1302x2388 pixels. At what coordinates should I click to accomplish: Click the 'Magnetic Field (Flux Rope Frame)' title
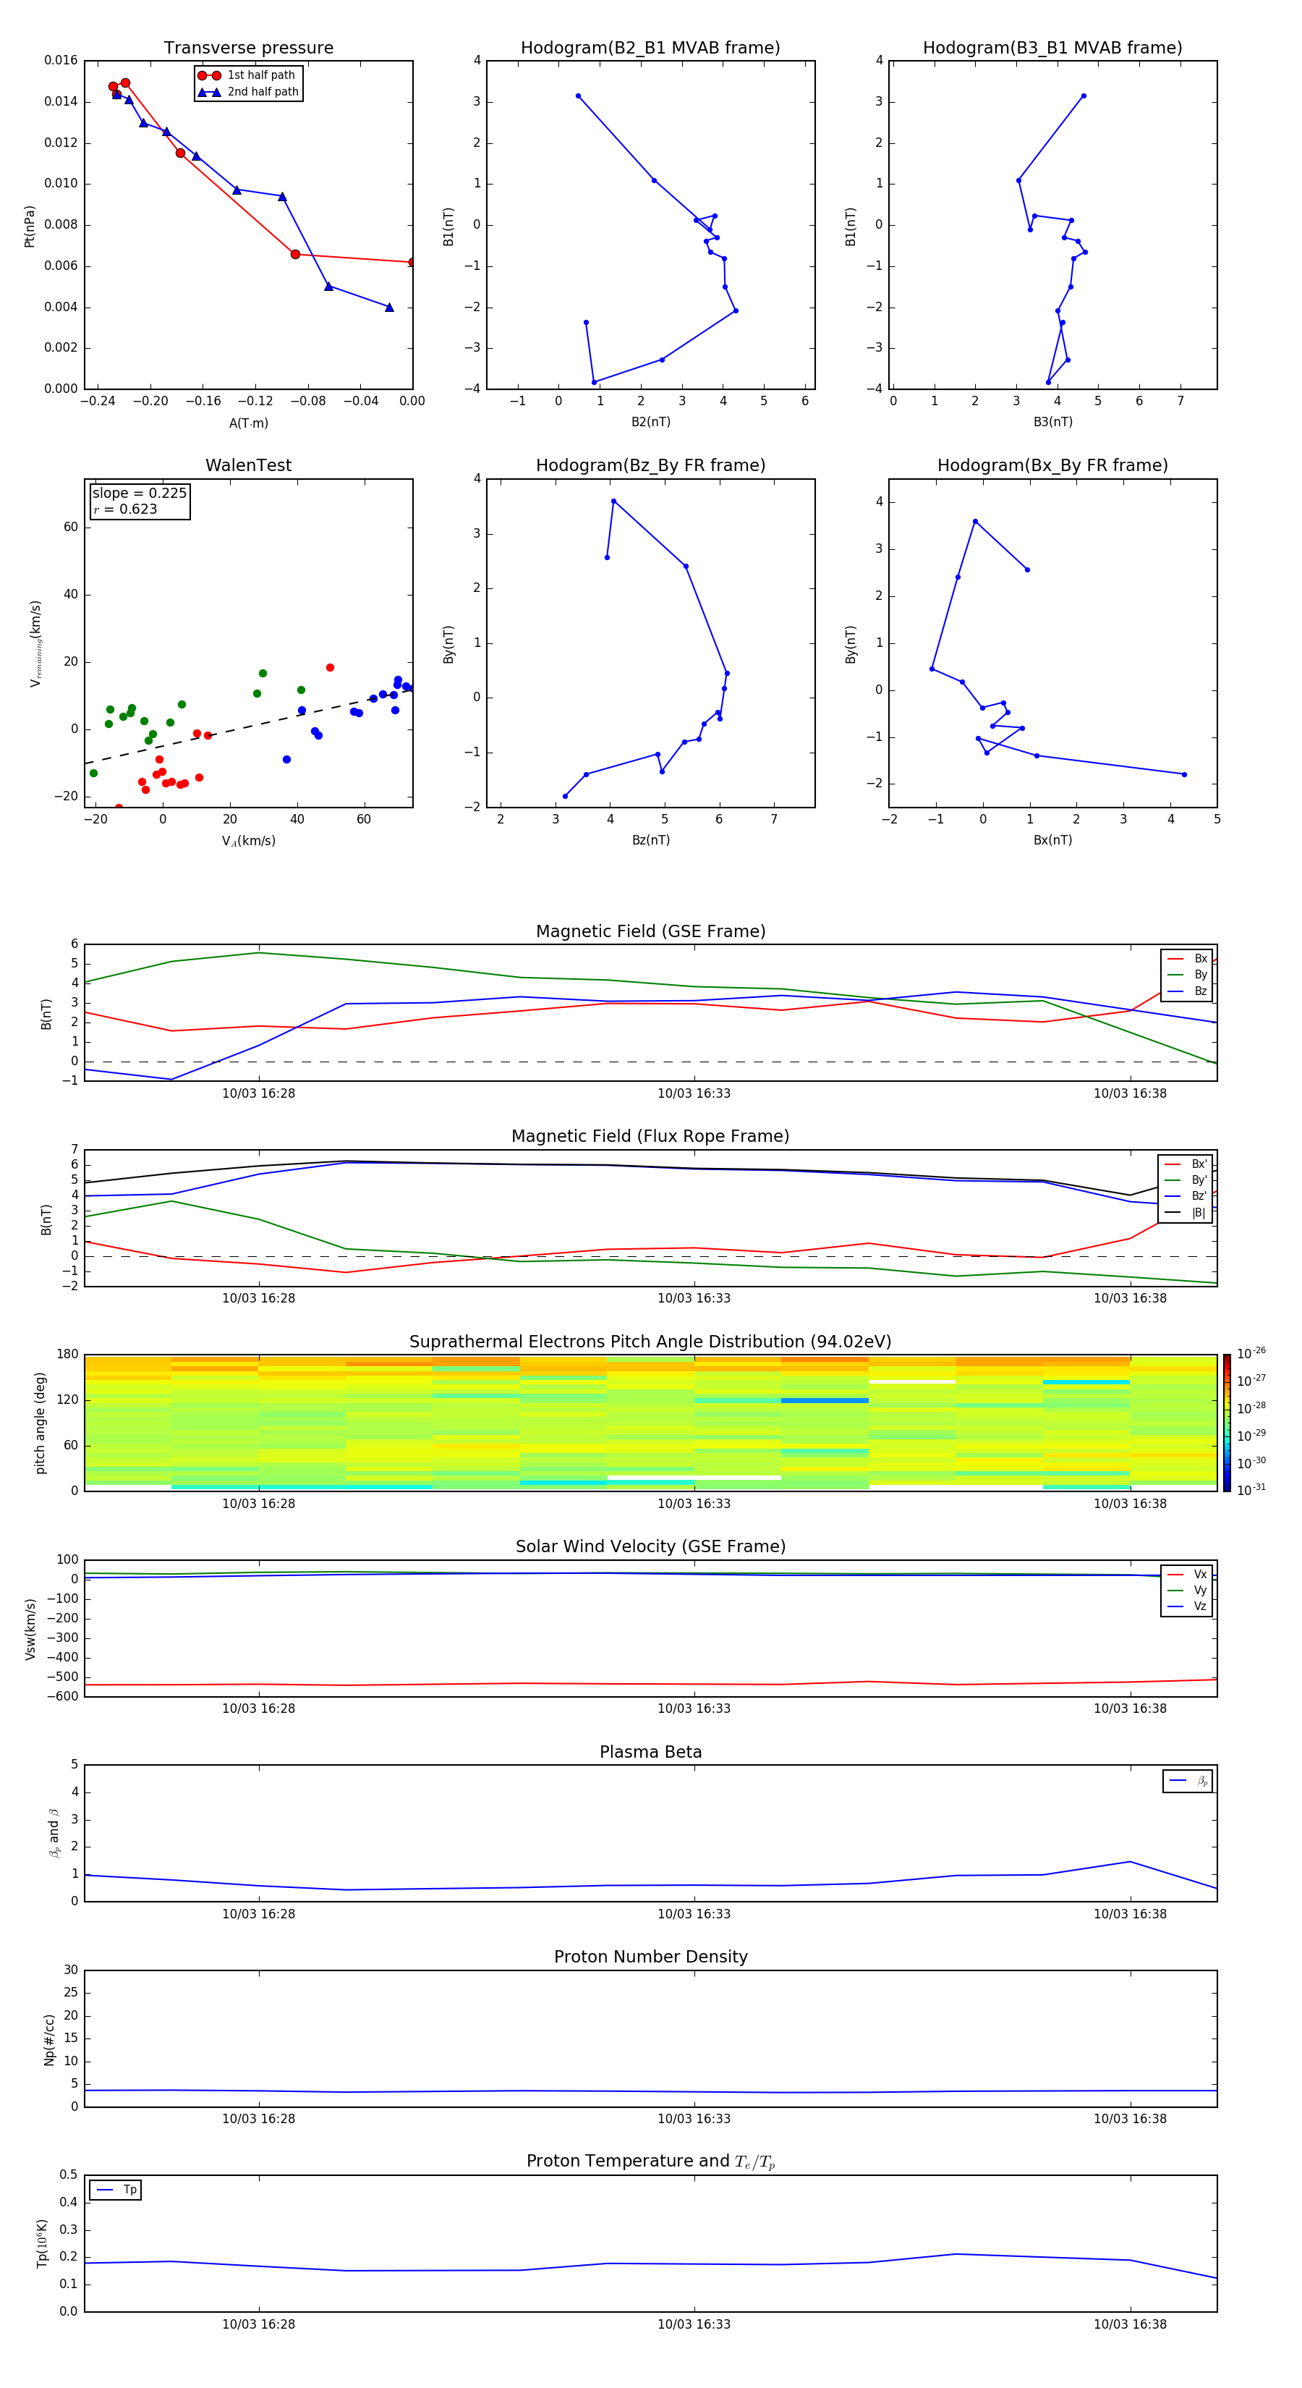point(650,1137)
